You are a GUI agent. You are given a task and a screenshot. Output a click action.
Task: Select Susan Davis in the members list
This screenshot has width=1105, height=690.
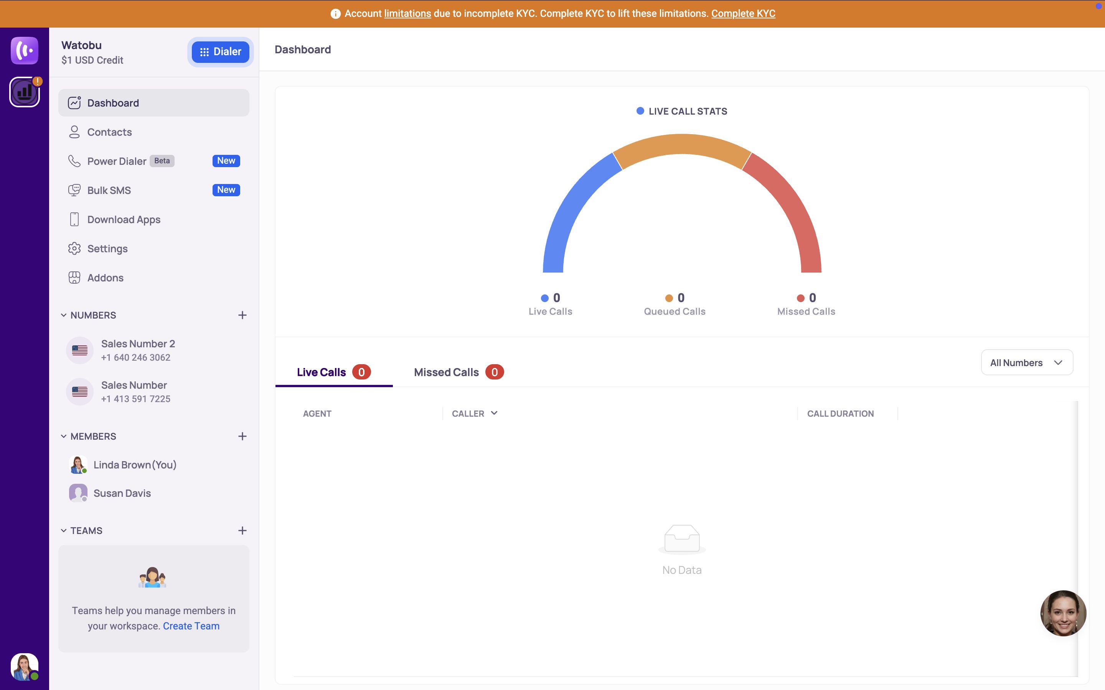(153, 493)
